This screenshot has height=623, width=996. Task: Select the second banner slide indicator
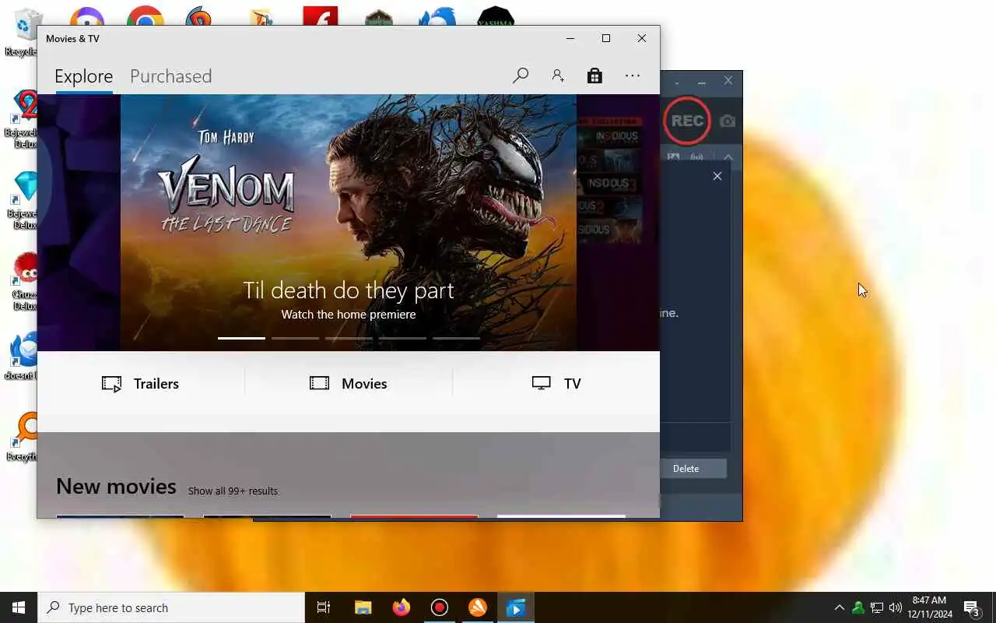295,338
